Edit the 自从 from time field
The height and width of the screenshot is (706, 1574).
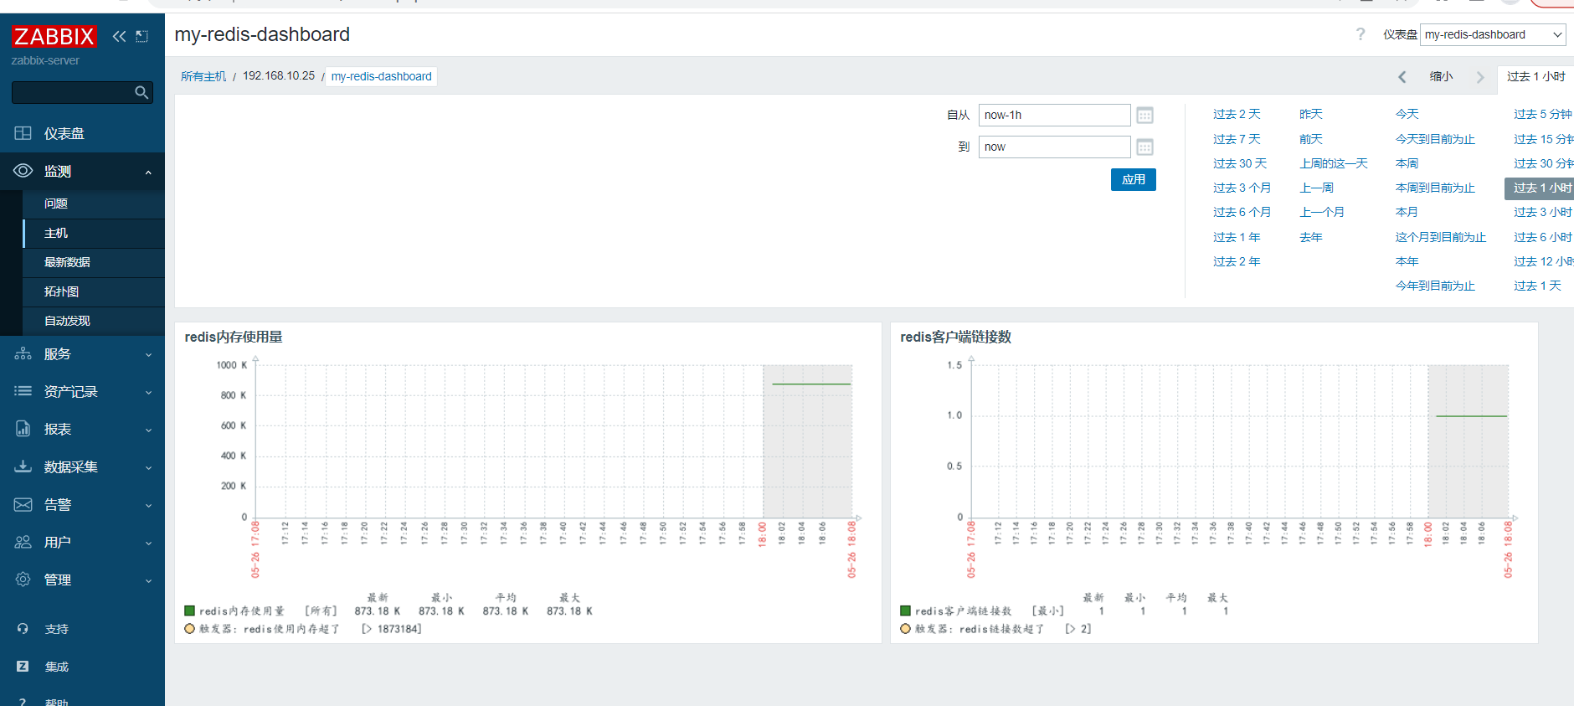(x=1054, y=115)
